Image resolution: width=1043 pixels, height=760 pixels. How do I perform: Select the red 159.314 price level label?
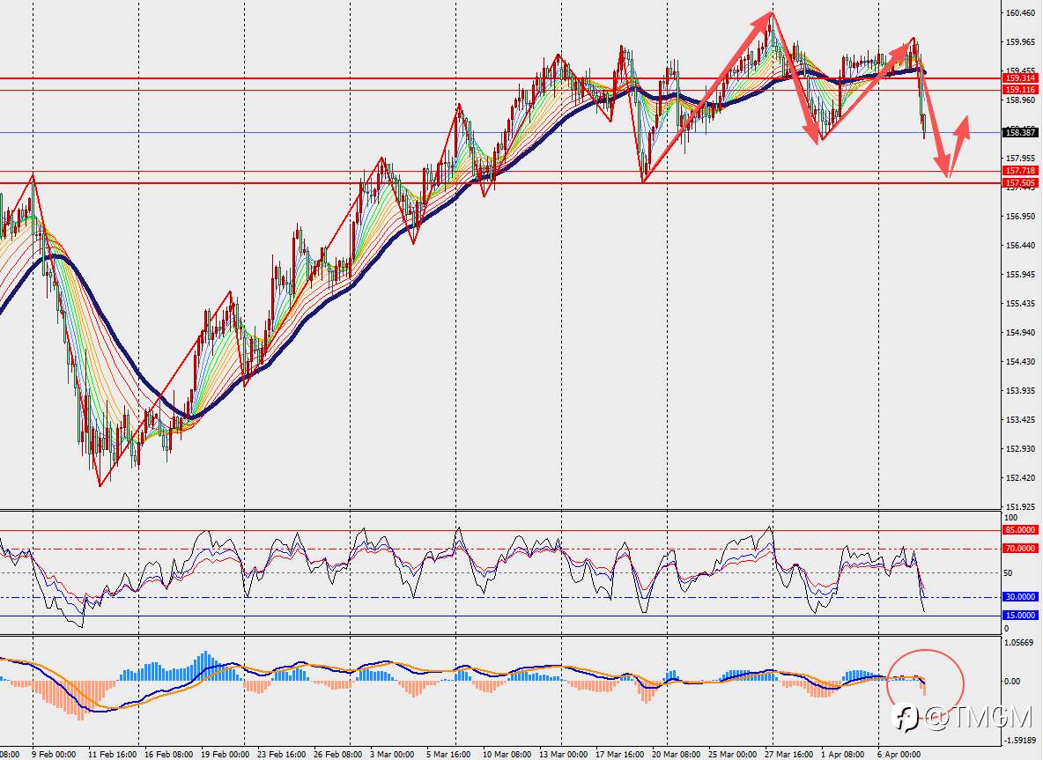click(x=1020, y=78)
